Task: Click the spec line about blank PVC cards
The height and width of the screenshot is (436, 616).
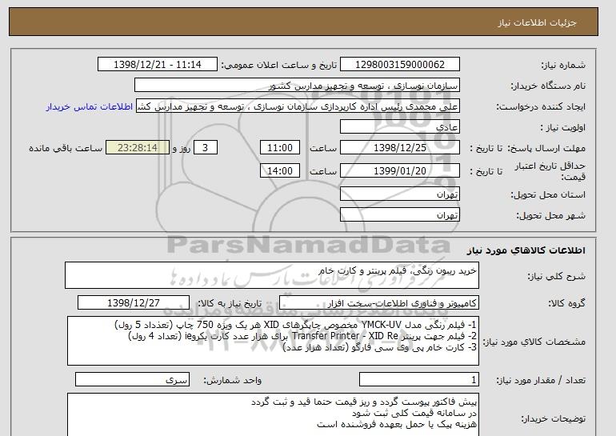Action: tap(379, 347)
